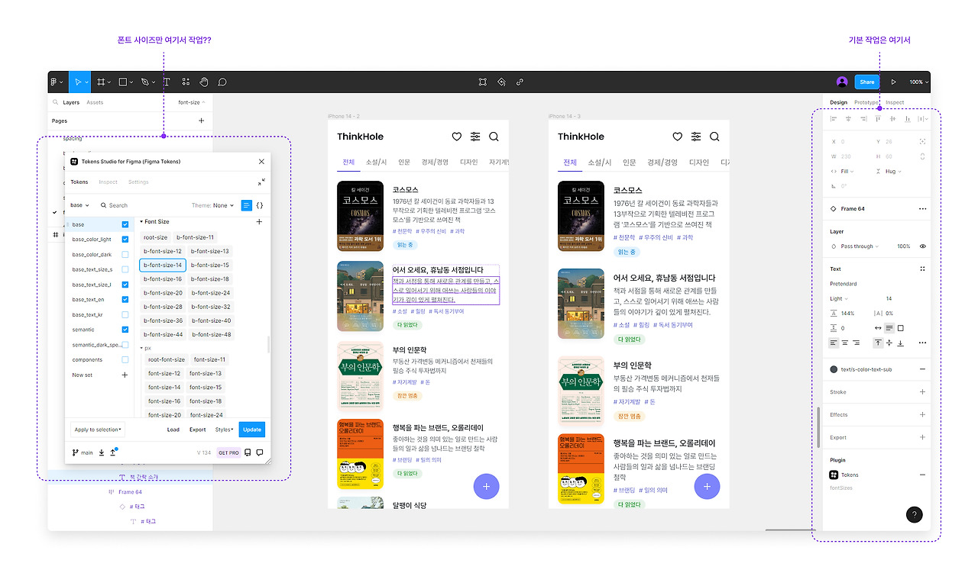Open the Apply to selection dropdown
The width and height of the screenshot is (978, 573).
pyautogui.click(x=98, y=430)
